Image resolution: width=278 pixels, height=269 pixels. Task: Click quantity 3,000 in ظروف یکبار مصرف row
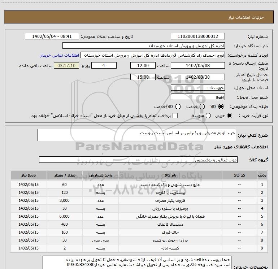pyautogui.click(x=65, y=200)
